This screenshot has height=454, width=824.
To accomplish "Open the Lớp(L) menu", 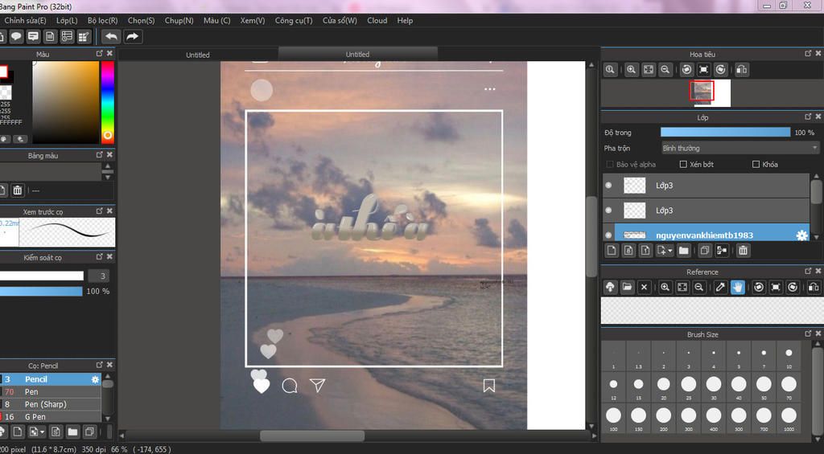I will click(67, 20).
